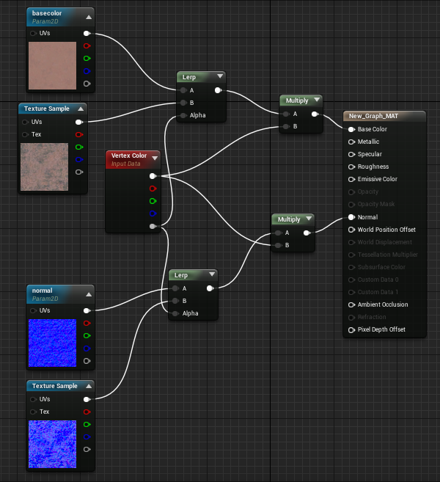The width and height of the screenshot is (440, 482).
Task: Click the normal map preview on normal node
Action: click(52, 343)
